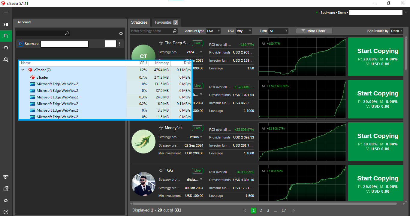Click magnifier icon in strategy name search
Image resolution: width=410 pixels, height=216 pixels.
pyautogui.click(x=175, y=31)
